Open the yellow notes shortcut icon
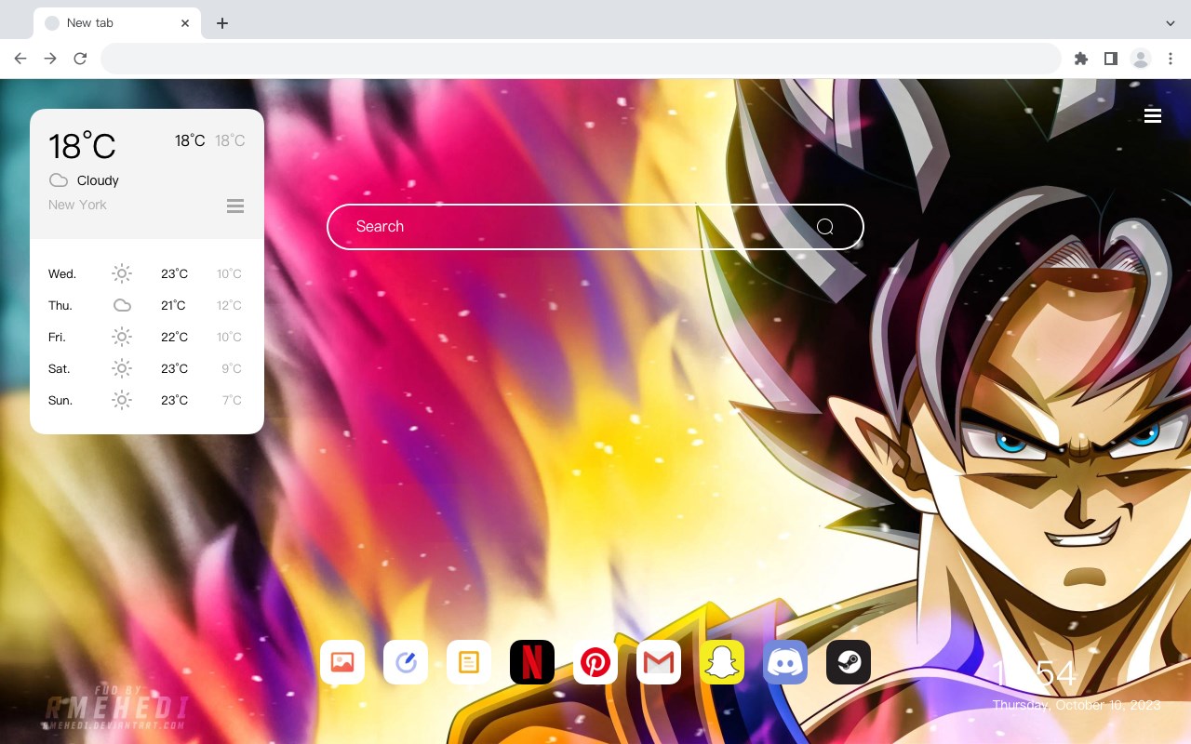The height and width of the screenshot is (744, 1191). coord(469,662)
